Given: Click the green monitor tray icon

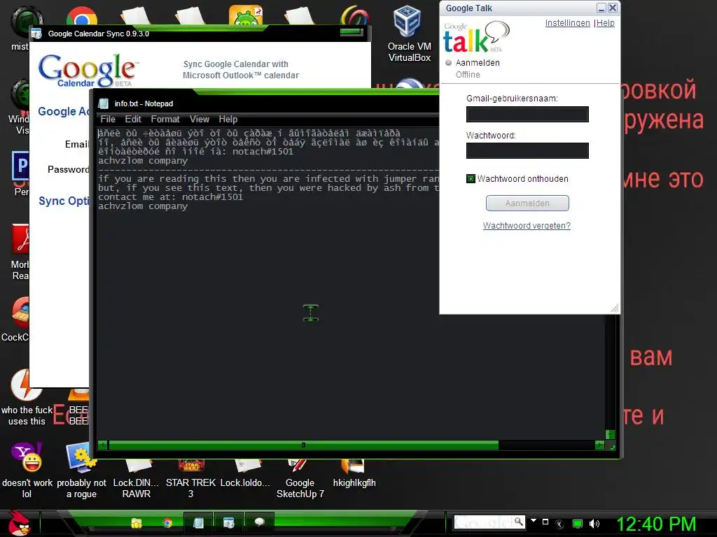Looking at the screenshot, I should pos(578,524).
